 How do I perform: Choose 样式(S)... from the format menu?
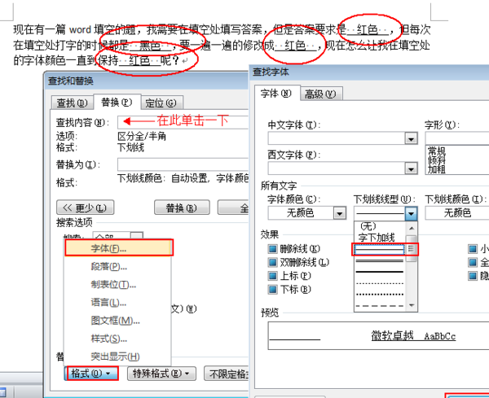(117, 339)
